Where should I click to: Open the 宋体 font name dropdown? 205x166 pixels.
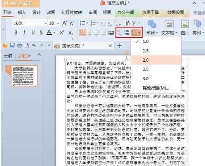(x=46, y=23)
